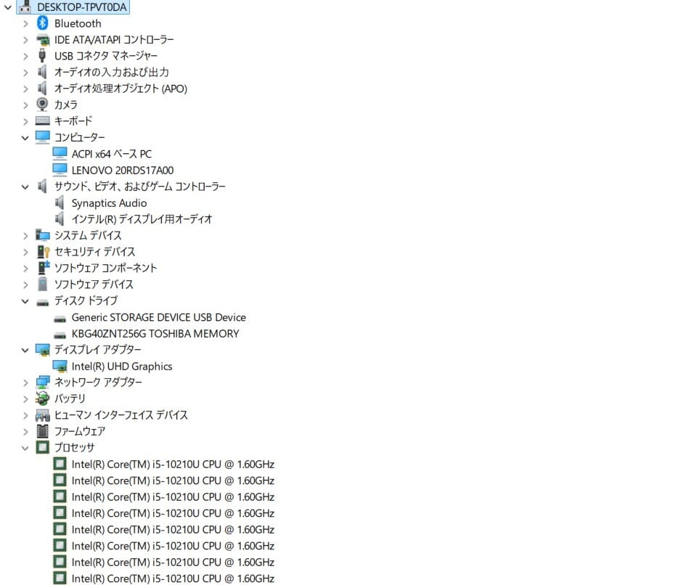Click speaker icon for サウンド、ビデオ、およびゲーム コントローラー
This screenshot has height=585, width=686.
point(42,186)
